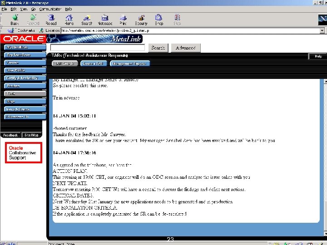Click the 'ACTION PLAN' text
Screen dimensions: 327x245
point(70,171)
